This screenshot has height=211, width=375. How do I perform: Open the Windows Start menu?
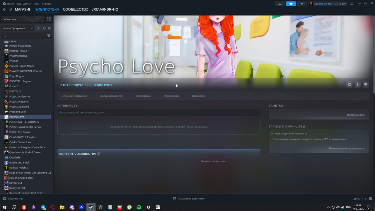tap(5, 207)
